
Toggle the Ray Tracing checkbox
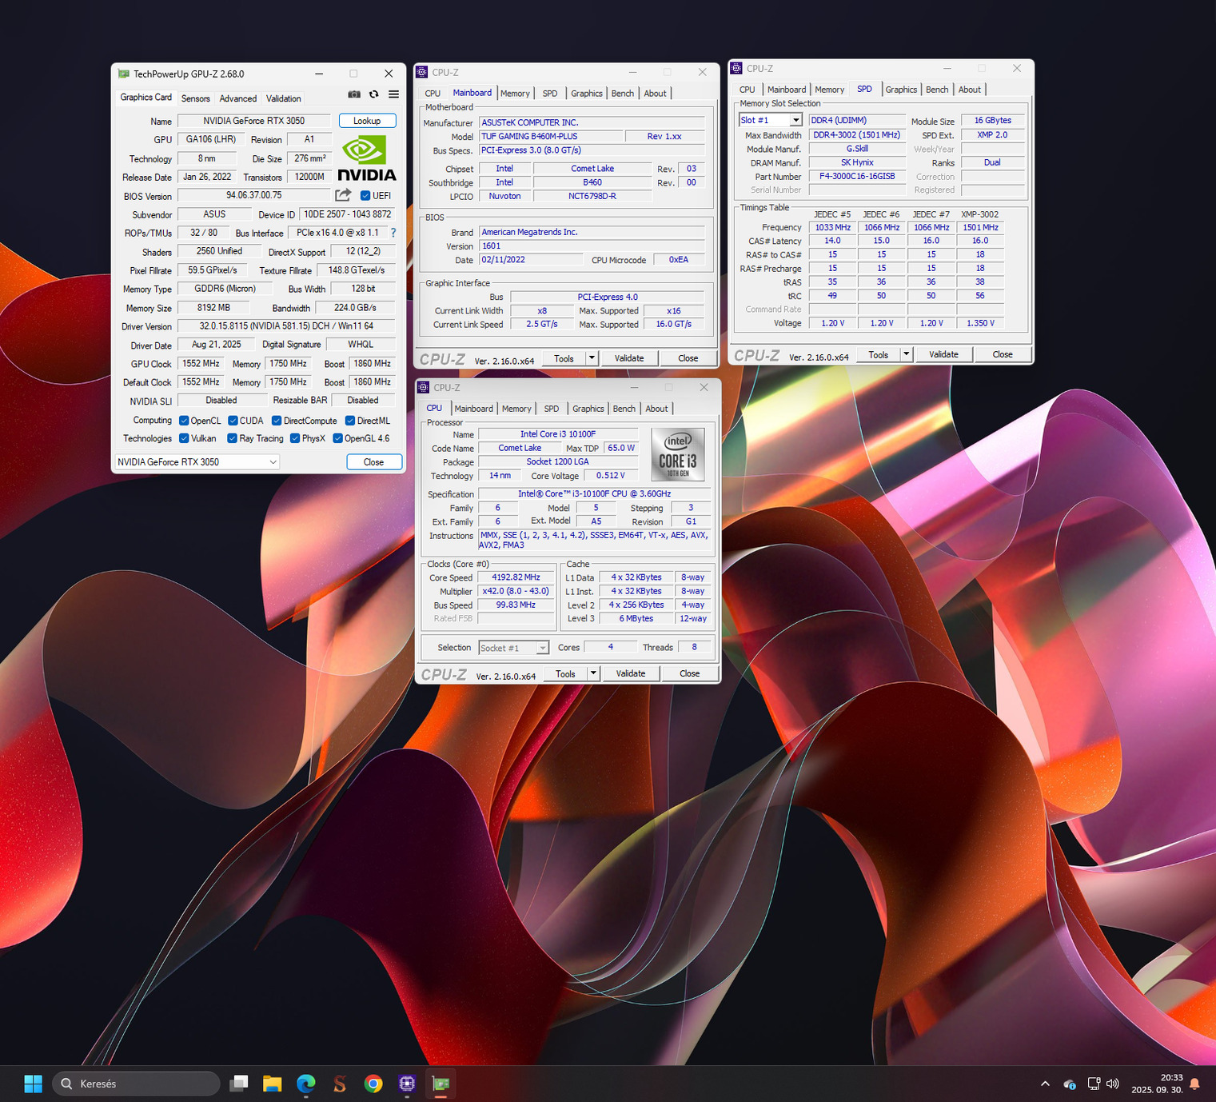[232, 438]
